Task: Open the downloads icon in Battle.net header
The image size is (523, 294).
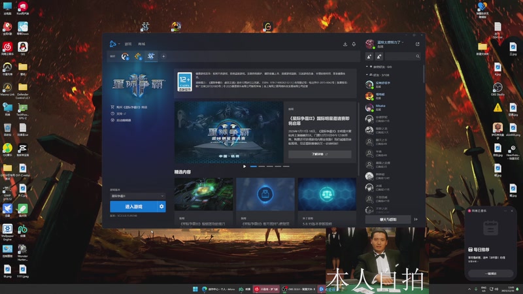Action: click(x=345, y=44)
